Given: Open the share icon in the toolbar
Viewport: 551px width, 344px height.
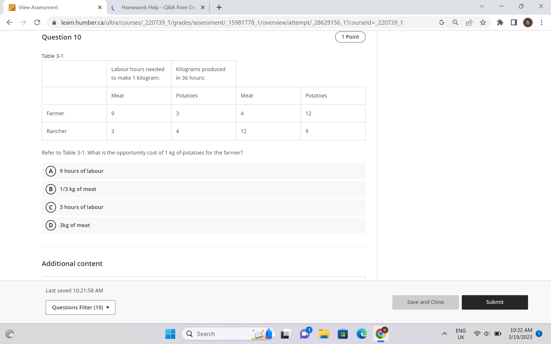Looking at the screenshot, I should [469, 22].
